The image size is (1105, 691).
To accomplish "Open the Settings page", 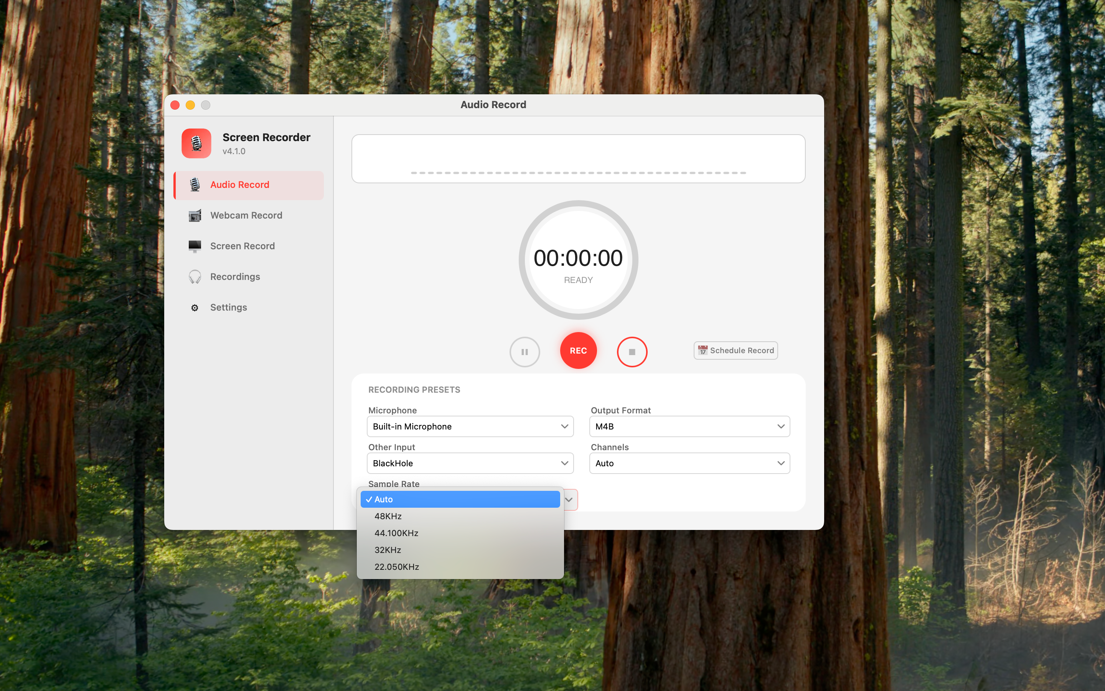I will click(249, 308).
